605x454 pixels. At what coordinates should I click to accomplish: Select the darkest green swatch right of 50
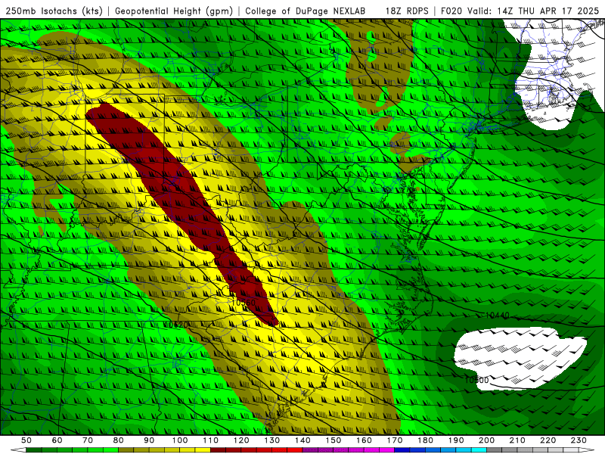point(33,450)
